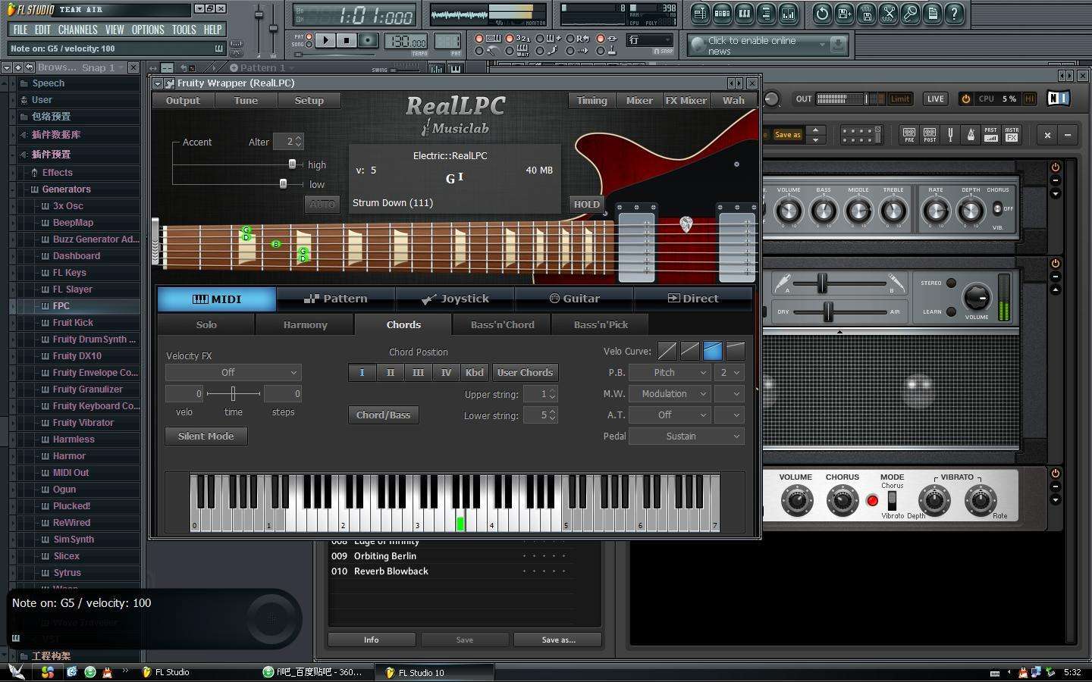The width and height of the screenshot is (1092, 682).
Task: Switch to the Pattern tab
Action: (x=336, y=299)
